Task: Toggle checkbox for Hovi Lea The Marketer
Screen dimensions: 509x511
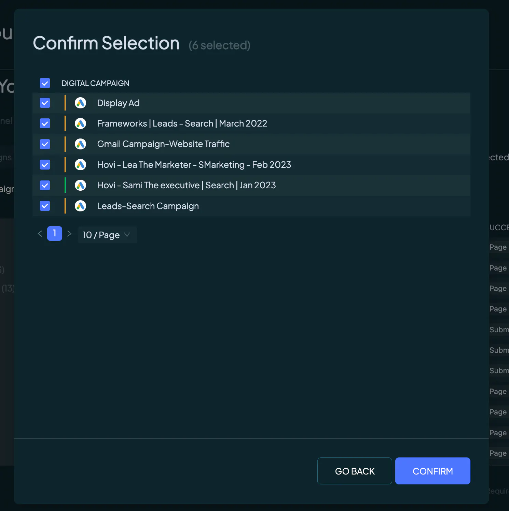Action: 45,165
